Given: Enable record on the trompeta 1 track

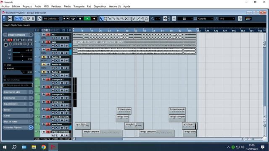Looking at the screenshot, I should pos(53,83).
